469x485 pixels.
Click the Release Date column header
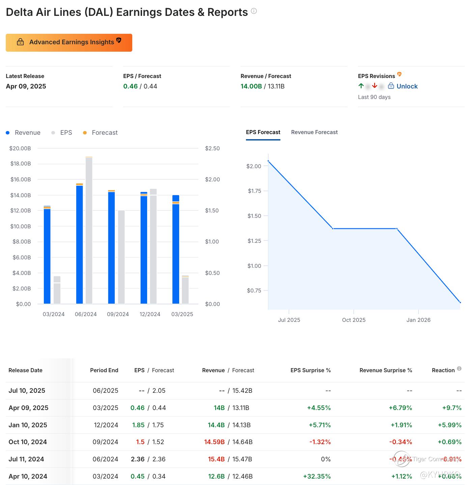pyautogui.click(x=25, y=370)
